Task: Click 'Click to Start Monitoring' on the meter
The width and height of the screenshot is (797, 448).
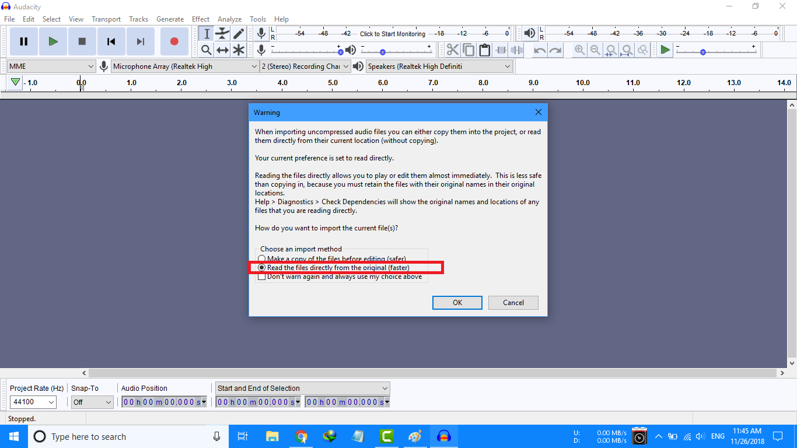Action: pos(393,34)
